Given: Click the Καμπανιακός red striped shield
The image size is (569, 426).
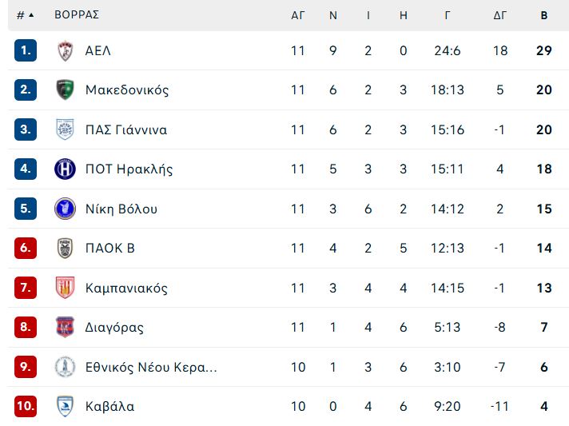Looking at the screenshot, I should 66,288.
